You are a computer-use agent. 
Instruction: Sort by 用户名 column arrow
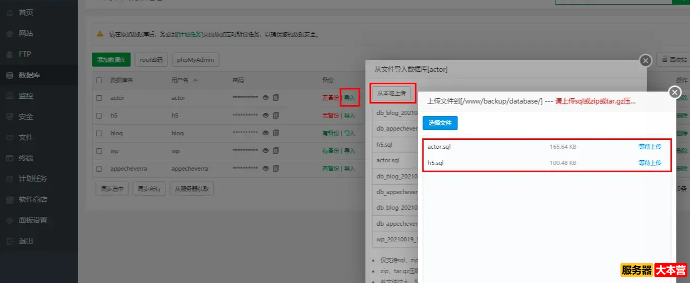[195, 80]
